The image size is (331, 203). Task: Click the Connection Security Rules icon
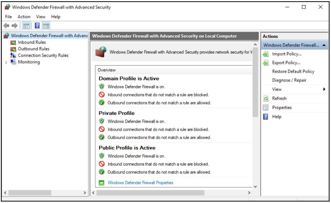tap(13, 55)
